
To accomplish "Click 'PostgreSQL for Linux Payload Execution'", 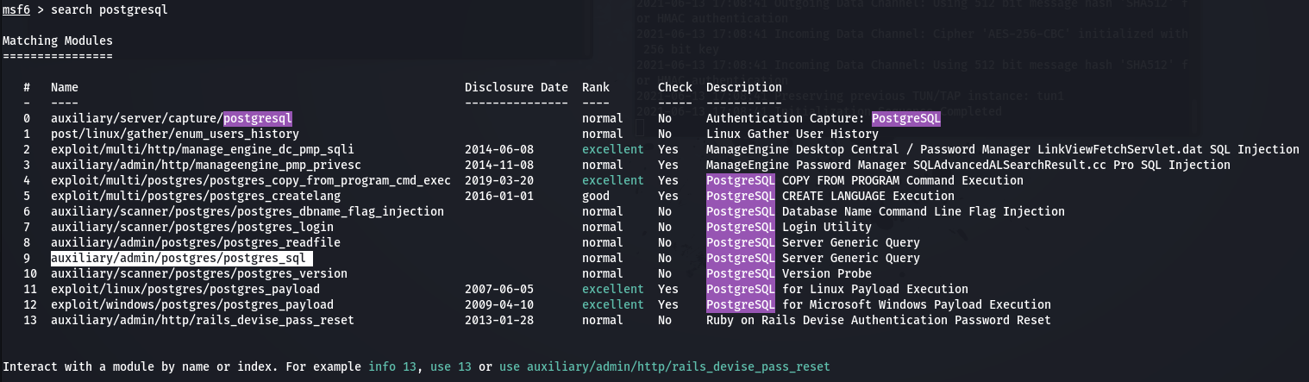I will tap(837, 289).
